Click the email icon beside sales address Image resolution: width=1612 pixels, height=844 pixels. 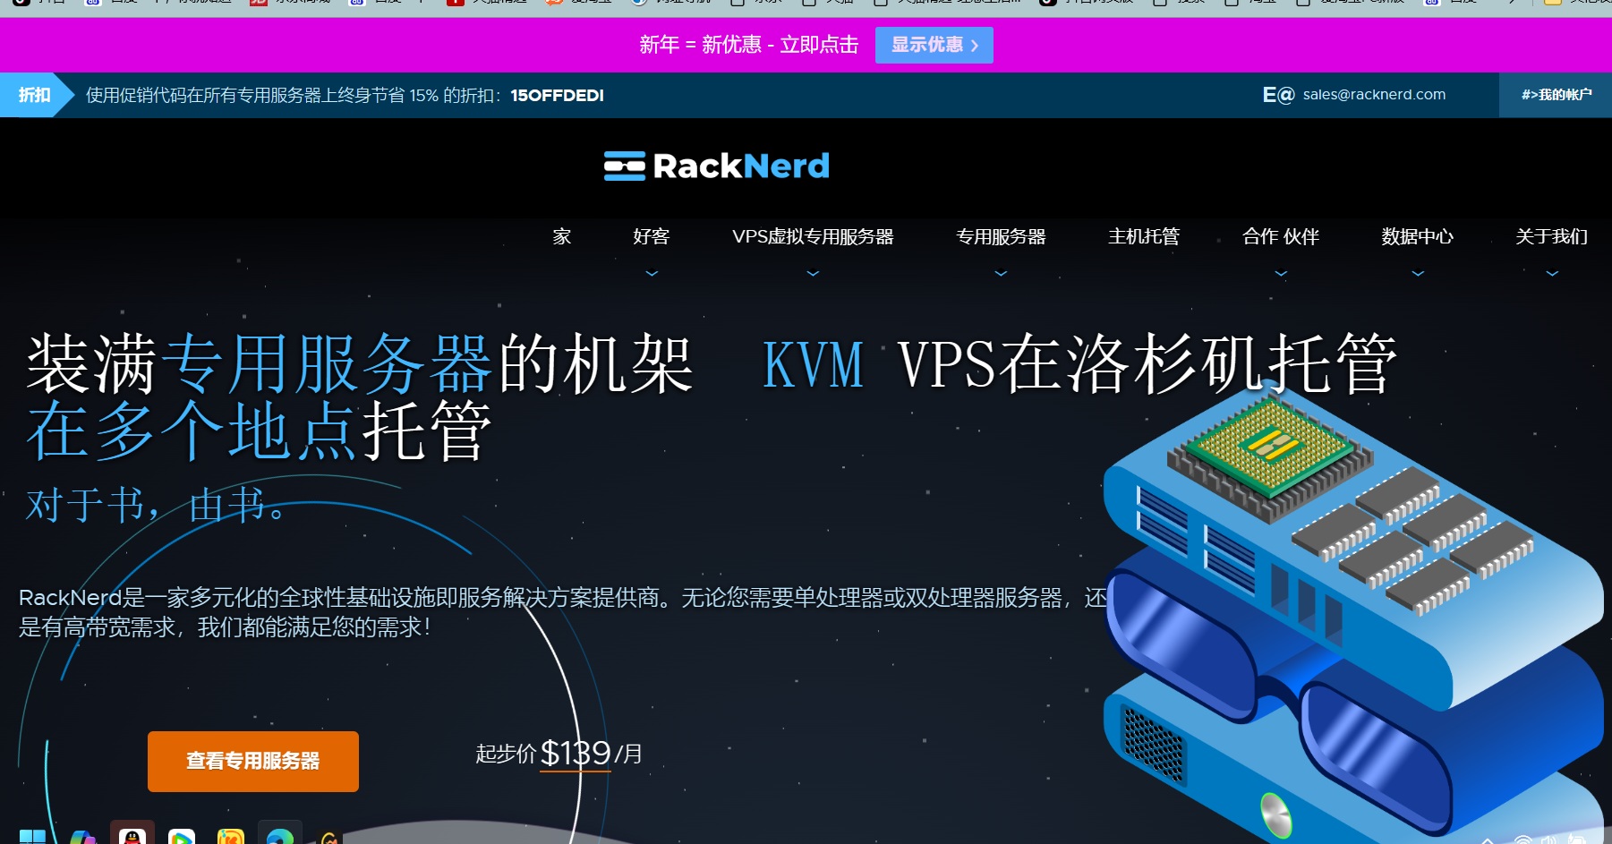(1277, 95)
